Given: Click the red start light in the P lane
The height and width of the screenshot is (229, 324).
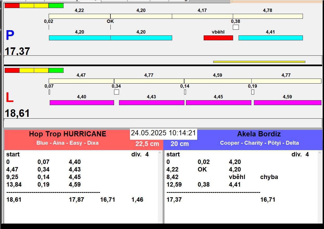Looking at the screenshot, I should 12,5.
